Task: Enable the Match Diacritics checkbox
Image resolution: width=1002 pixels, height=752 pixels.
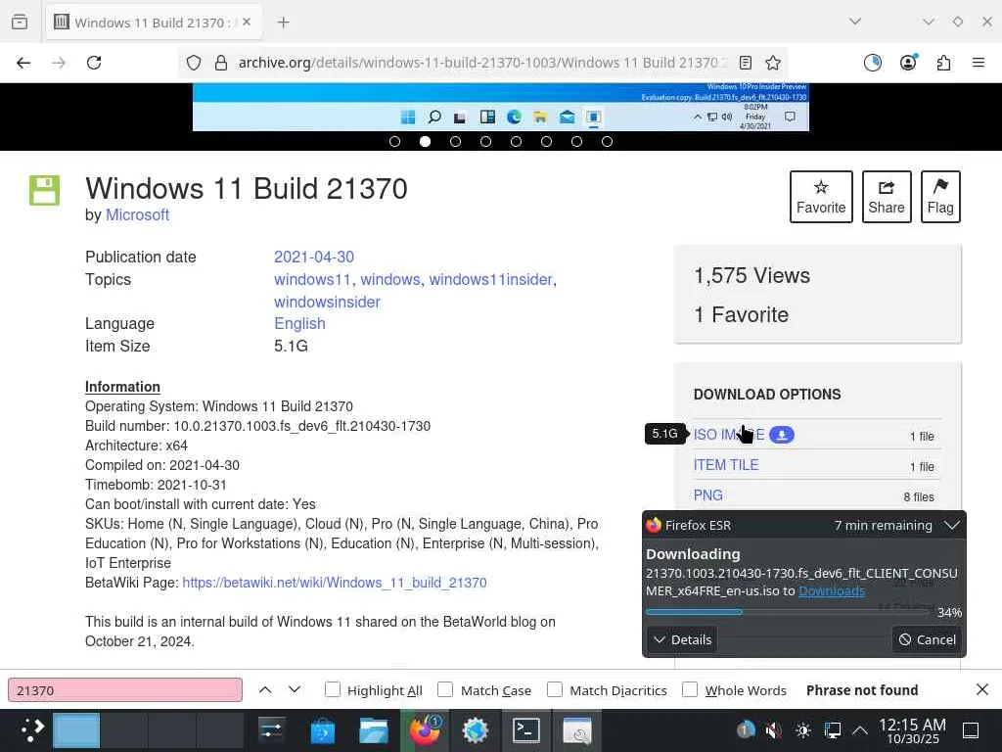Action: pyautogui.click(x=555, y=689)
